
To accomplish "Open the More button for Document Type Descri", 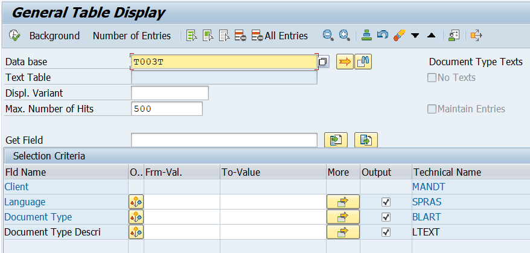I will point(343,232).
